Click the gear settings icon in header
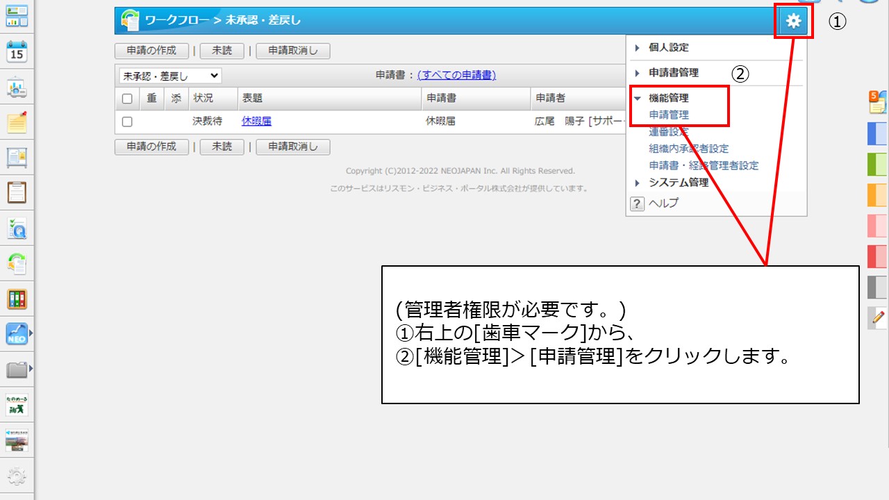Screen dimensions: 889x500 [793, 22]
